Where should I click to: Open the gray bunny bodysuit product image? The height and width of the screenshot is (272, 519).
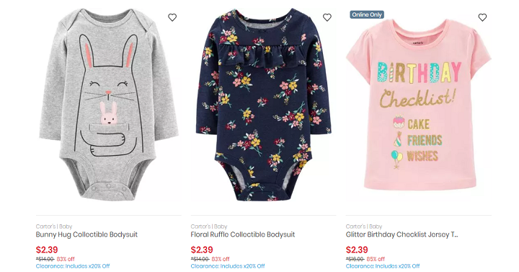109,105
